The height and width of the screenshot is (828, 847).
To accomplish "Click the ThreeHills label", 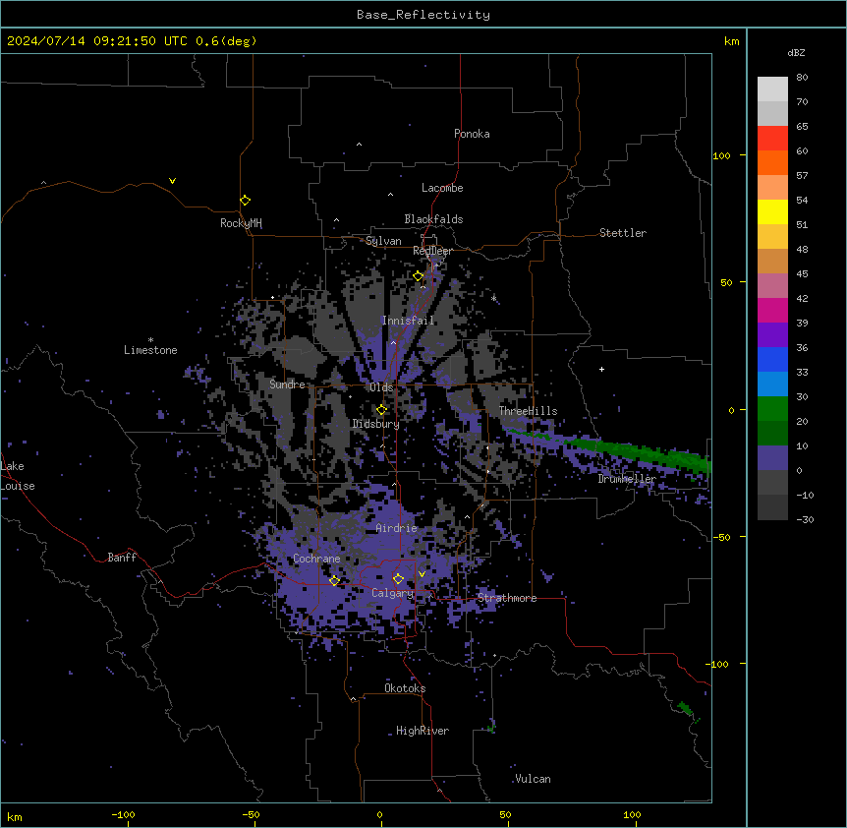I will (x=528, y=411).
